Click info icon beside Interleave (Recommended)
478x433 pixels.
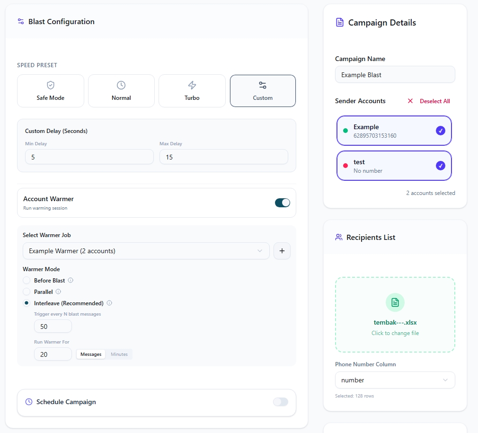click(109, 303)
